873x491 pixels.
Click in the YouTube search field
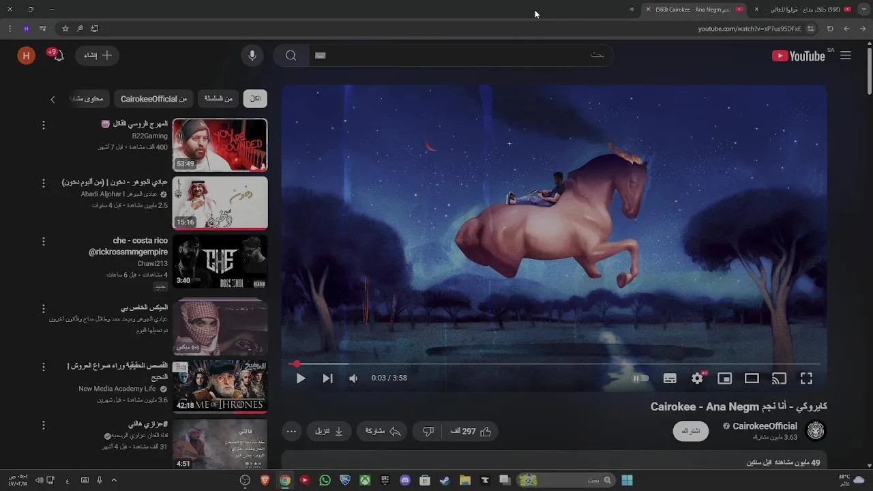click(461, 55)
